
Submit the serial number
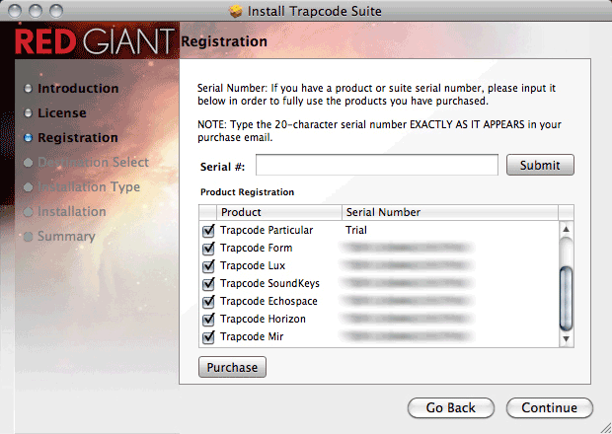[540, 165]
